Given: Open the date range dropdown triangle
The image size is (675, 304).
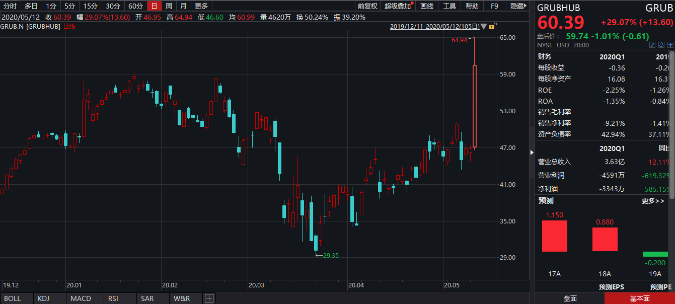Looking at the screenshot, I should coord(484,26).
